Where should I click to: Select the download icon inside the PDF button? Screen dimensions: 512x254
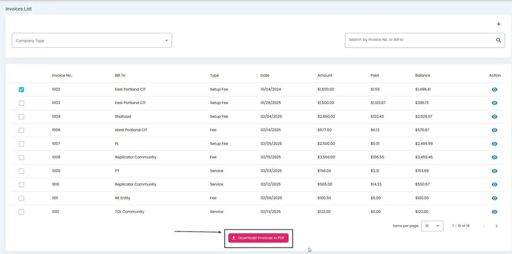click(x=234, y=238)
